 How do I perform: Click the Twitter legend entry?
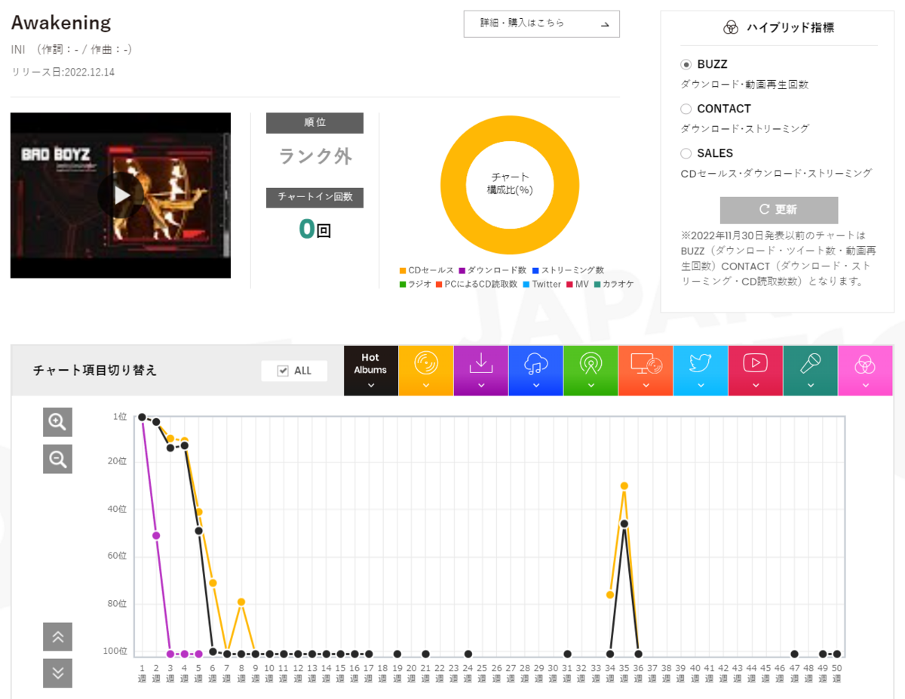542,285
